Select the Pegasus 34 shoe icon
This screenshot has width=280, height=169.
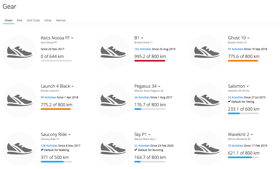pos(113,100)
